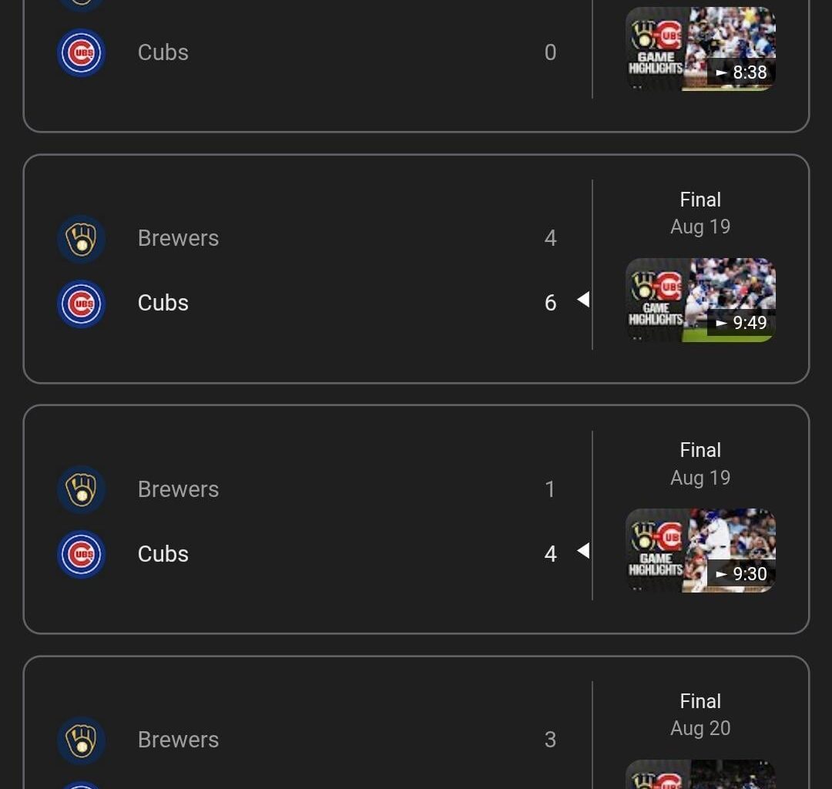
Task: Select the Brewers team name in the 4-6 game
Action: (178, 238)
